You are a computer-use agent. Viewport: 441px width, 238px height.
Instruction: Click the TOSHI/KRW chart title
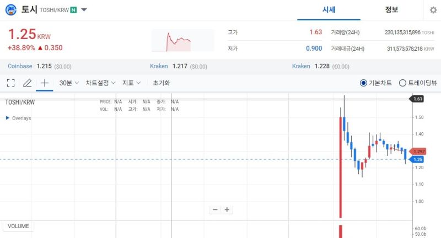click(20, 102)
